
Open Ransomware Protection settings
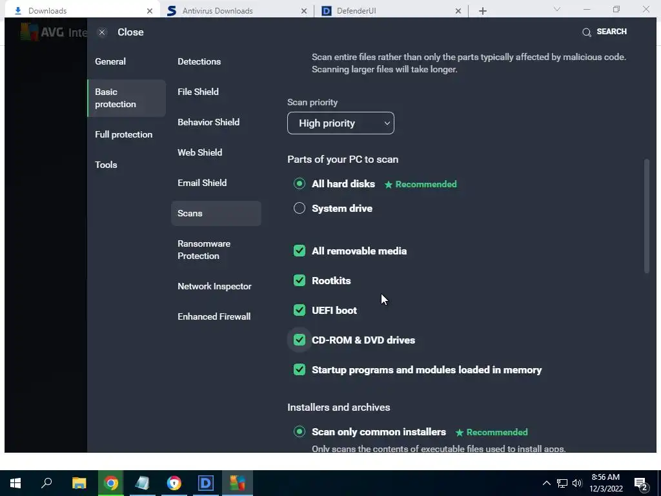(x=204, y=250)
